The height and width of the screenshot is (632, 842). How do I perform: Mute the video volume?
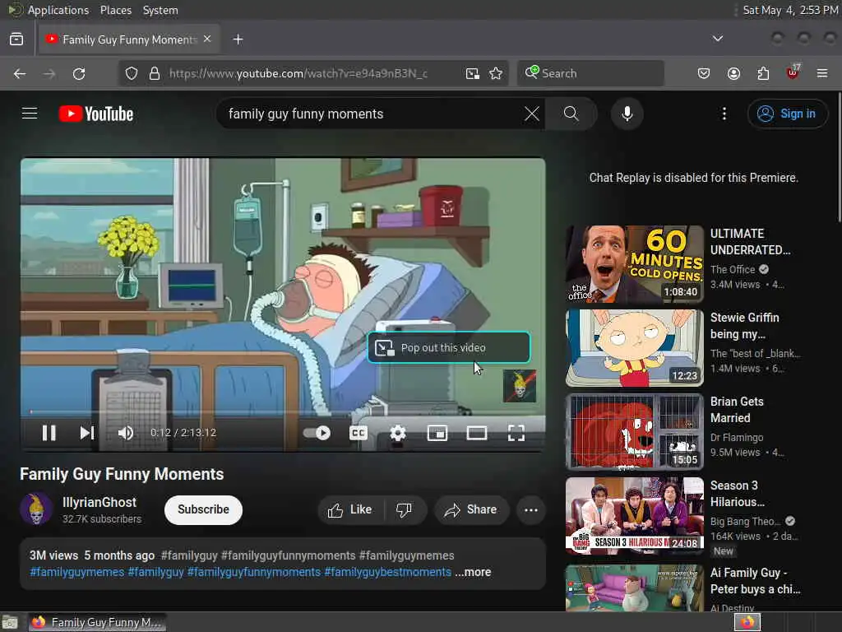pyautogui.click(x=126, y=433)
